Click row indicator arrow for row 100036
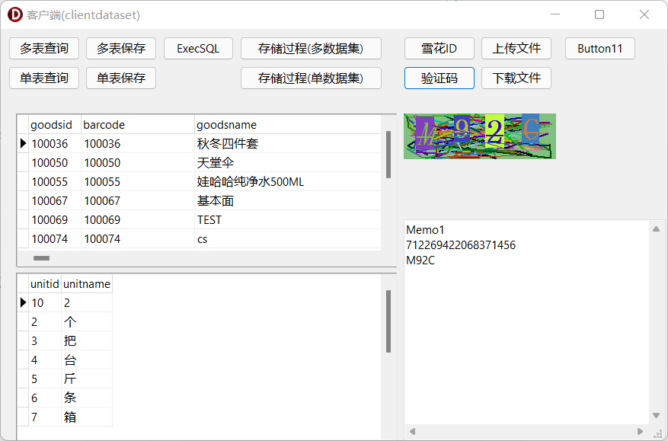This screenshot has width=668, height=441. coord(23,144)
